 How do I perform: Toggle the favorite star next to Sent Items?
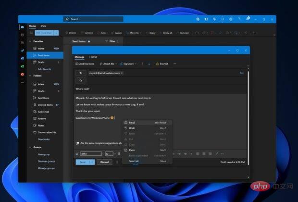click(89, 41)
